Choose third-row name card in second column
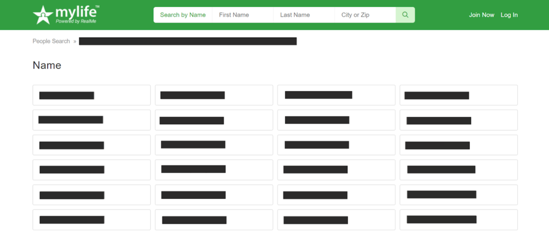The height and width of the screenshot is (231, 549). click(213, 145)
